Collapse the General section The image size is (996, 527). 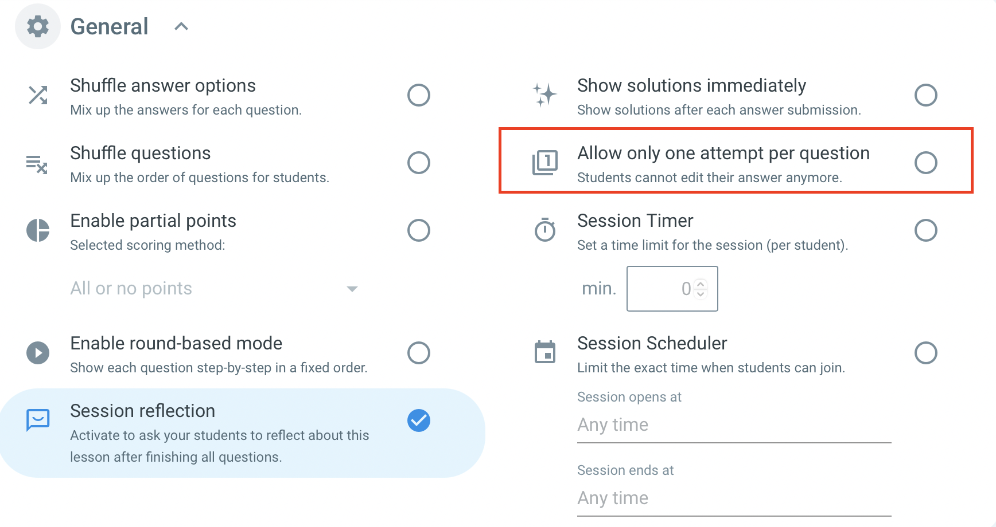click(x=181, y=26)
